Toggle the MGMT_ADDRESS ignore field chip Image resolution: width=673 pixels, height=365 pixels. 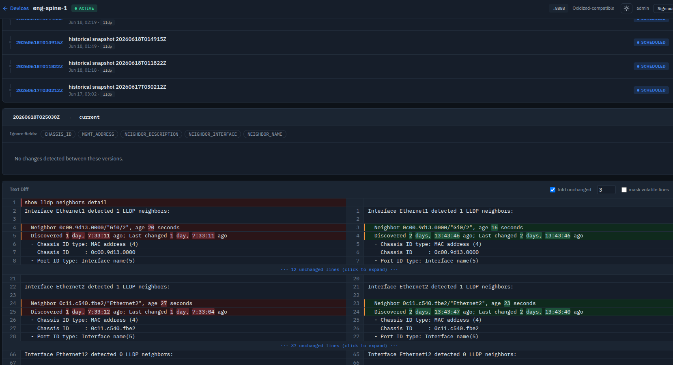tap(98, 134)
